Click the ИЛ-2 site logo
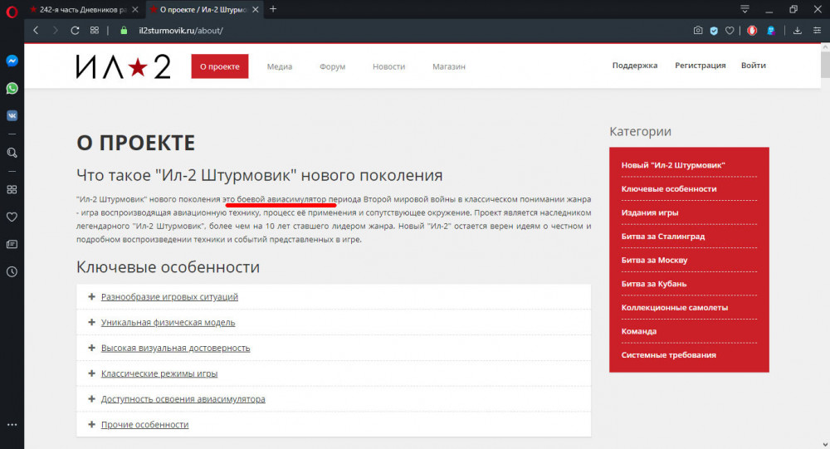 [123, 66]
